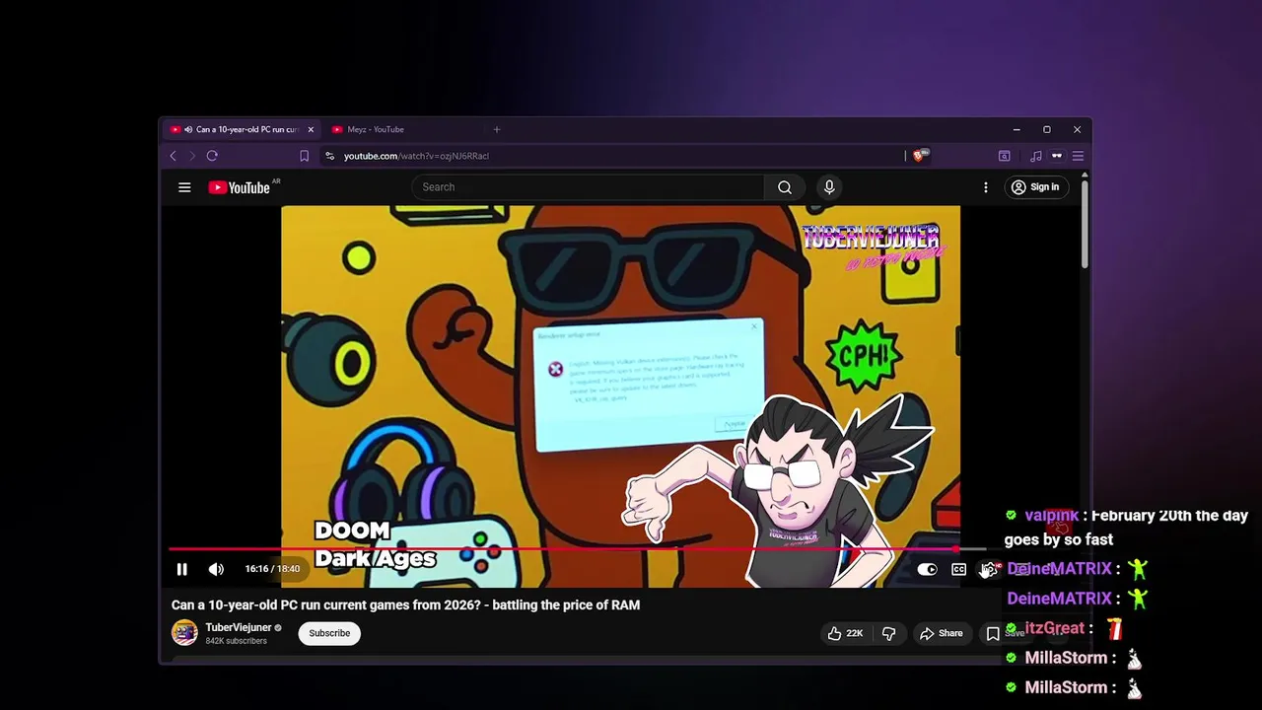Start voice search with the microphone icon
The height and width of the screenshot is (710, 1262).
[829, 187]
